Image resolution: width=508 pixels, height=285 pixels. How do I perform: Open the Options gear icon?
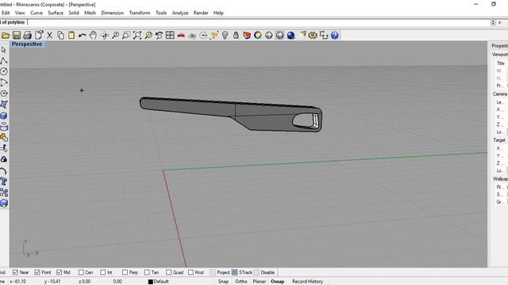[x=313, y=35]
